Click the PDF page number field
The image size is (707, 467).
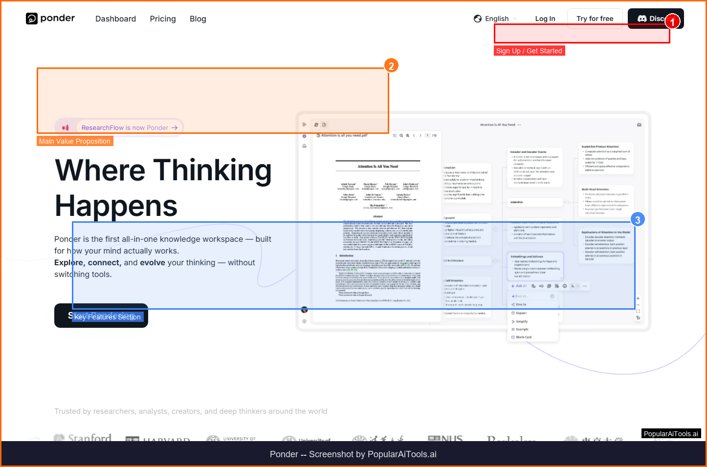point(427,135)
